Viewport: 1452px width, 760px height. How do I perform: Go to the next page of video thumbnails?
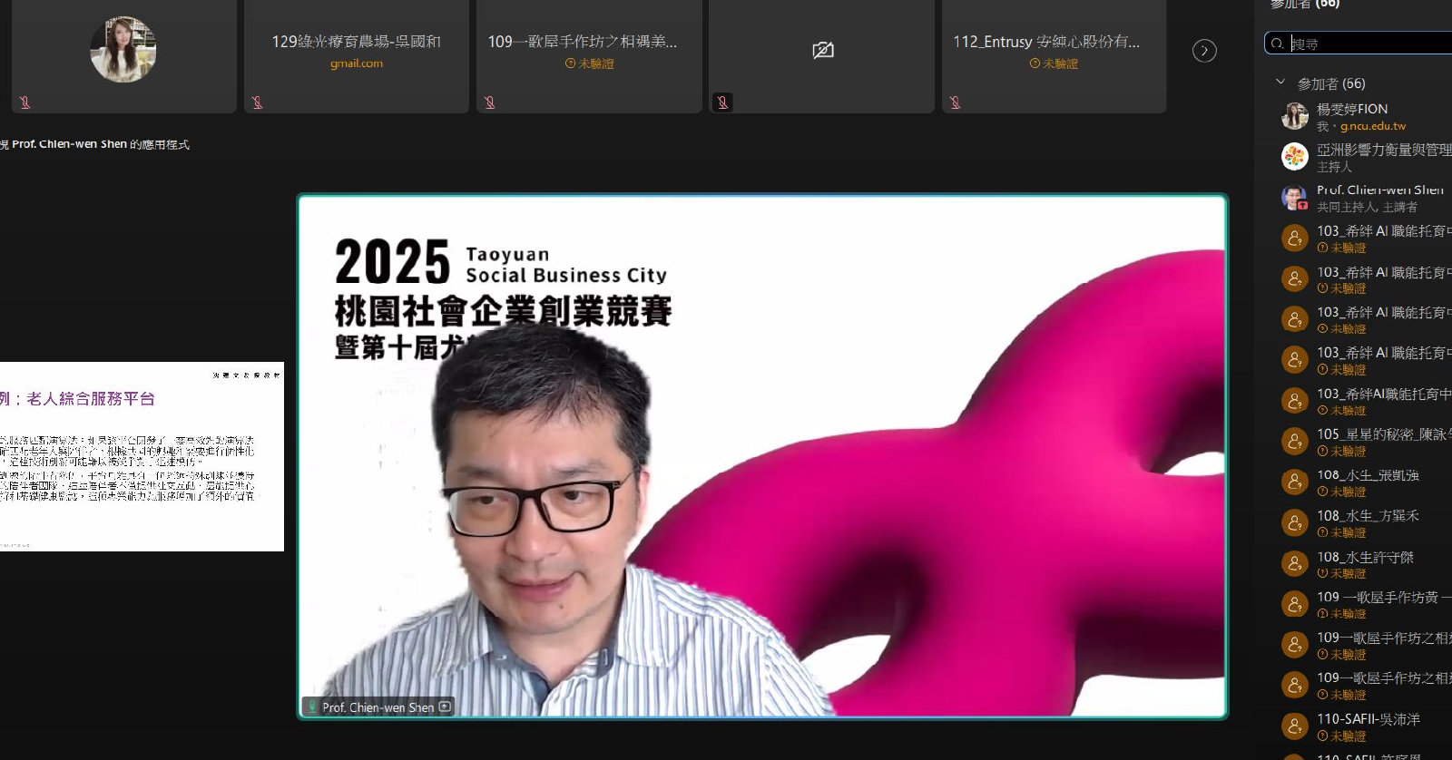pyautogui.click(x=1204, y=51)
